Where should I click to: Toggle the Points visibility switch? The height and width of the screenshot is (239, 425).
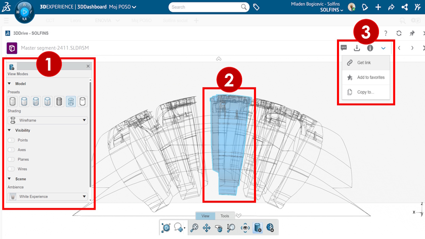(x=12, y=140)
